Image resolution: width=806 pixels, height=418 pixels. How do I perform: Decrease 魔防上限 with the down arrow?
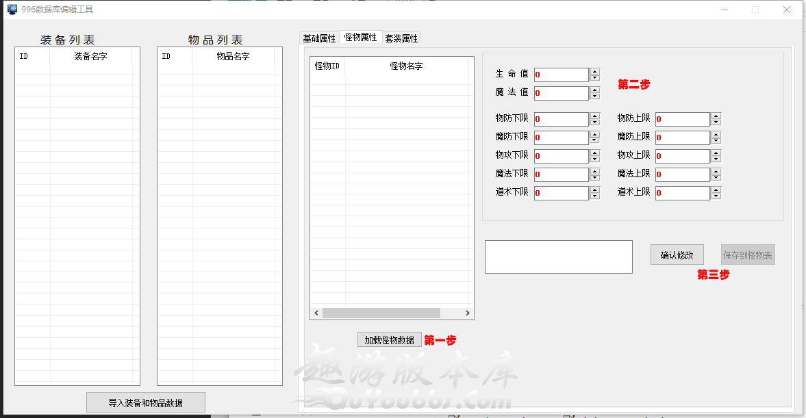716,141
